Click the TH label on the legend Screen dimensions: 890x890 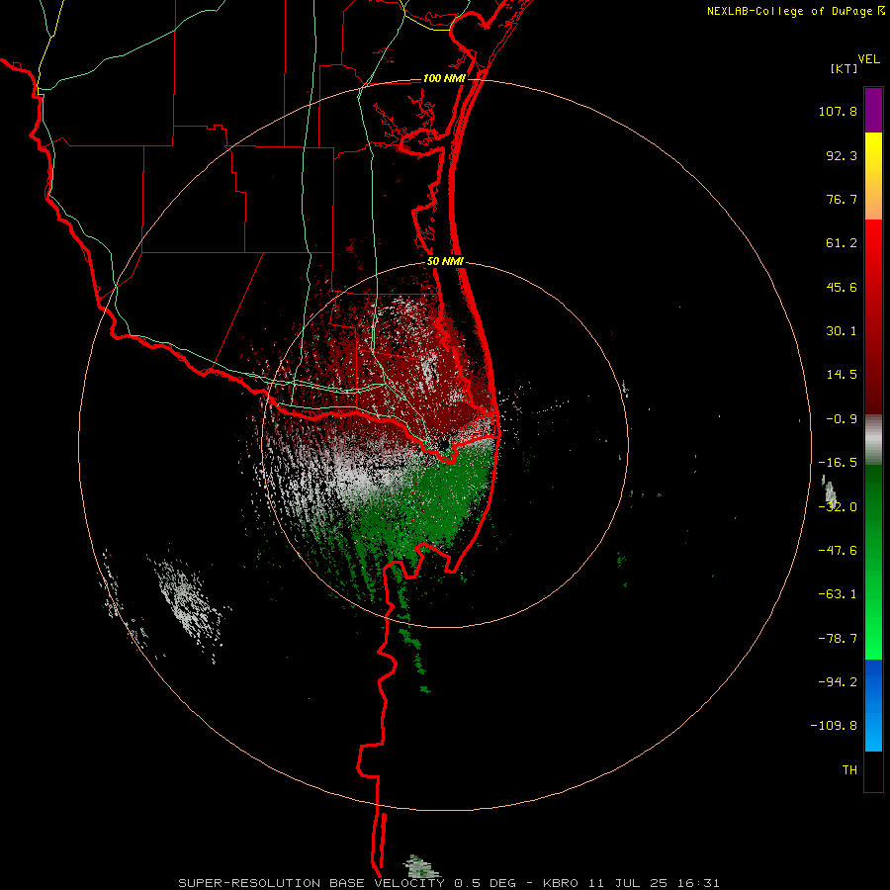pyautogui.click(x=849, y=770)
